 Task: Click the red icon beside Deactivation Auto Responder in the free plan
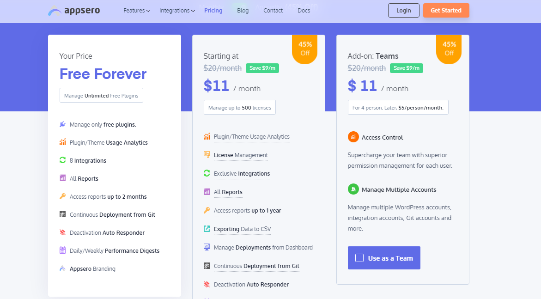(62, 232)
